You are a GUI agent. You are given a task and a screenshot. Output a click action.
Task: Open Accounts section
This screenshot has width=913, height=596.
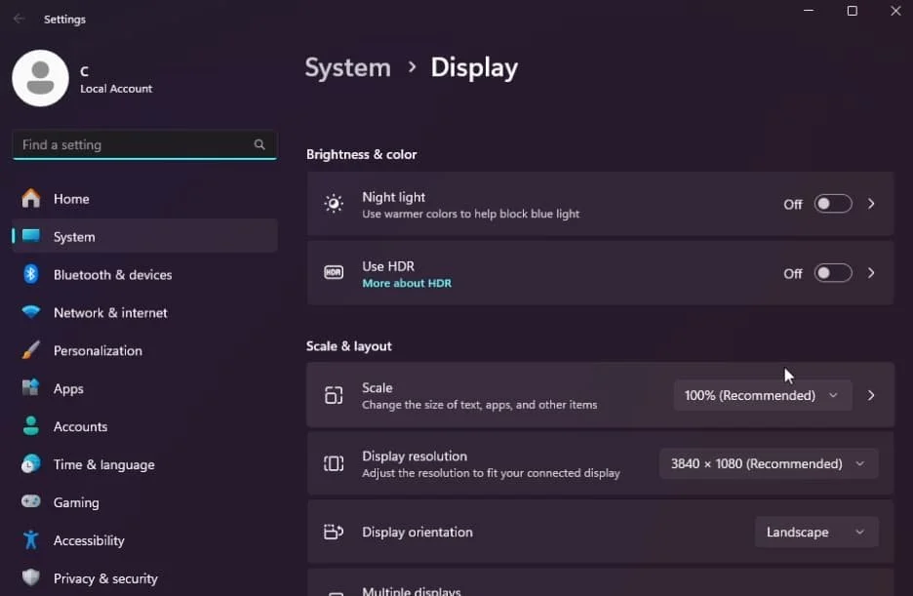(x=144, y=426)
